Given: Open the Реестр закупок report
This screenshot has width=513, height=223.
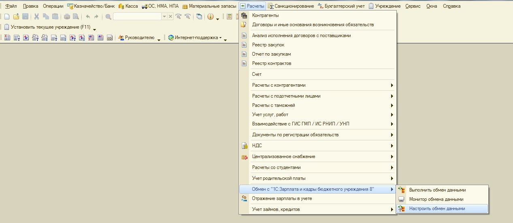Looking at the screenshot, I should (318, 45).
